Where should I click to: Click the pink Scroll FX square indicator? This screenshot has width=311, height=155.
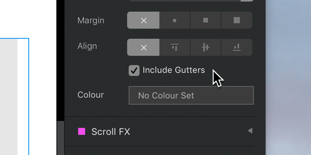coord(82,131)
